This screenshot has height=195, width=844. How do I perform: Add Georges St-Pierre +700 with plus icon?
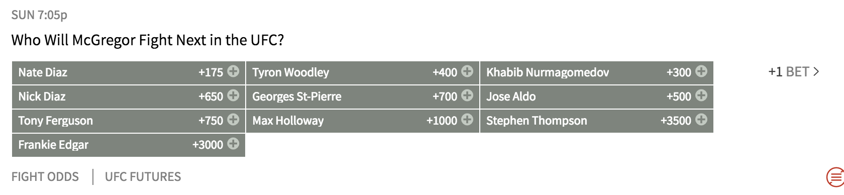tap(467, 95)
